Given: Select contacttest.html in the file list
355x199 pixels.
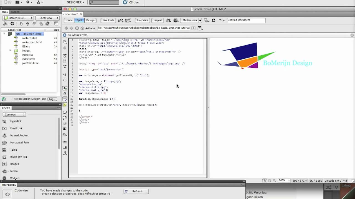Looking at the screenshot, I should point(32,42).
